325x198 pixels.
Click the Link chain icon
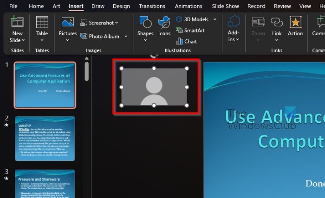coord(277,22)
